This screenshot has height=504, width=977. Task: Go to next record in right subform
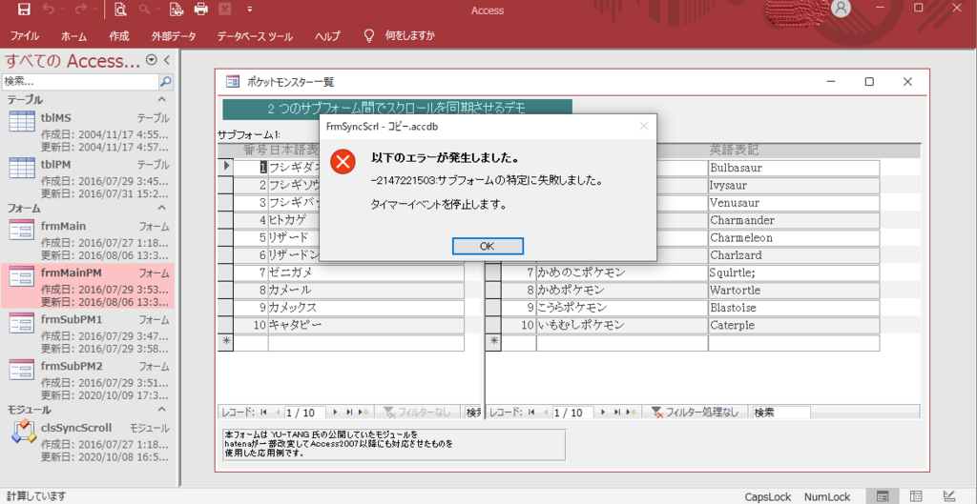click(600, 413)
